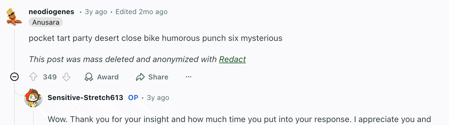Screen dimensions: 449x125
Task: Downvote the neodiogenes comment
Action: click(66, 77)
